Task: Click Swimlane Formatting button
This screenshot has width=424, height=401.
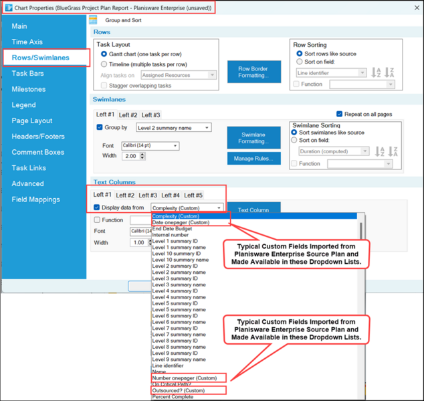Action: tap(253, 138)
